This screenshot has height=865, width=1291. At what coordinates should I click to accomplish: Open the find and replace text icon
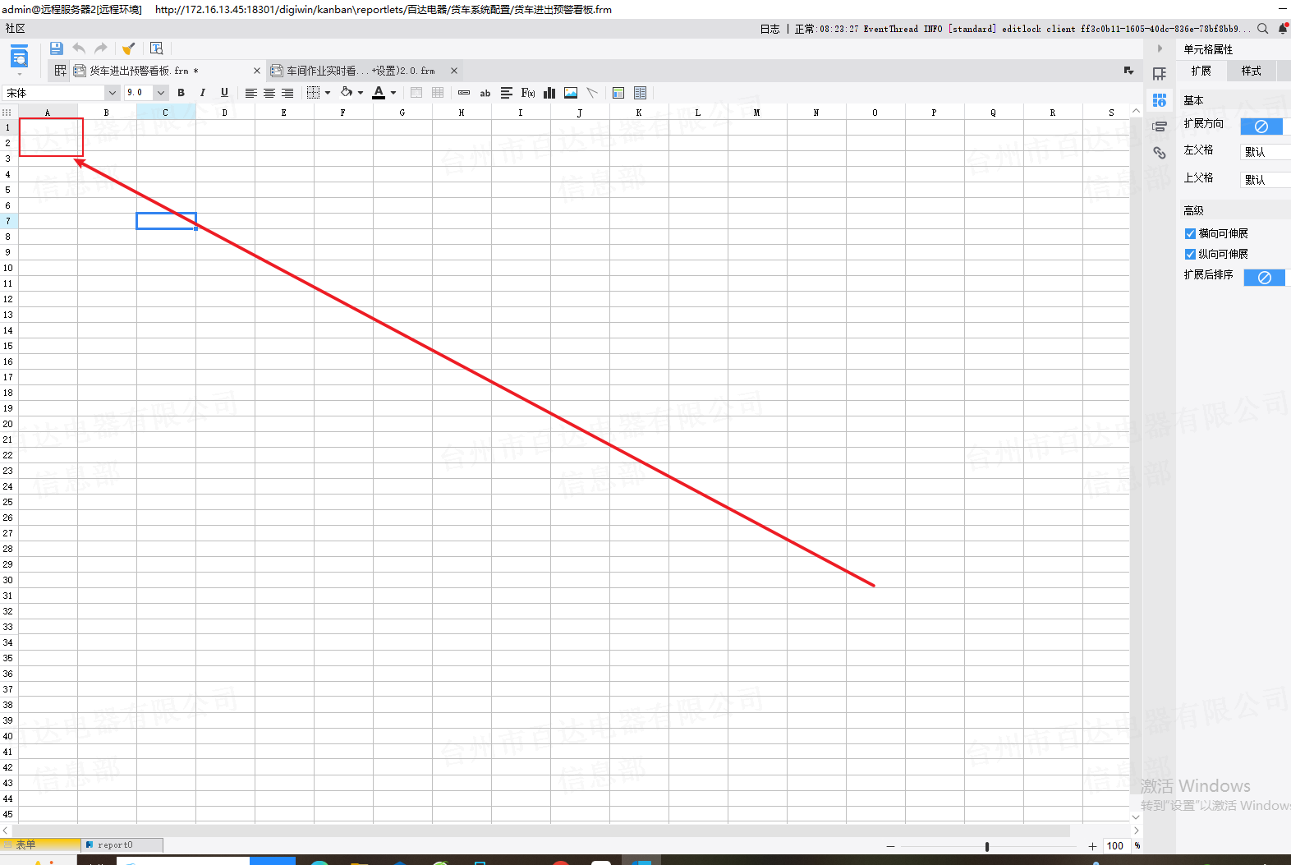(x=157, y=48)
